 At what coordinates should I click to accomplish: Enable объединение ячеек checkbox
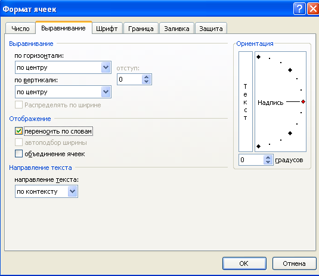click(18, 154)
